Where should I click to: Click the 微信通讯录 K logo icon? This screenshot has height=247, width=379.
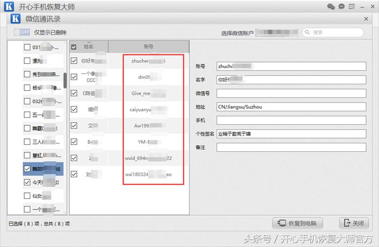15,18
